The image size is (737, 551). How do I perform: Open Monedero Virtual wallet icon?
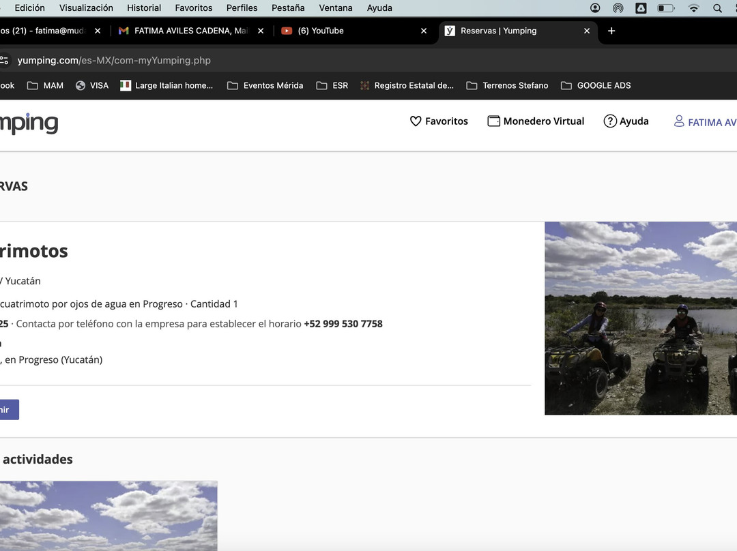(x=493, y=121)
